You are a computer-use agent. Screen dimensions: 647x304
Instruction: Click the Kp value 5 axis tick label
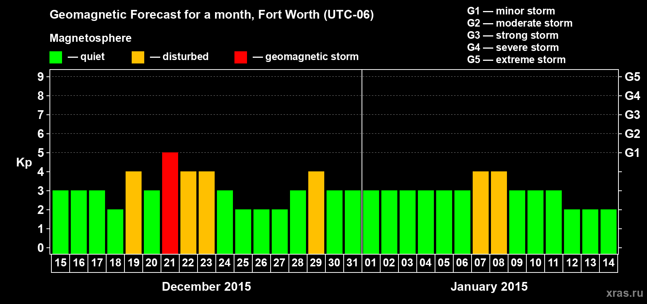click(41, 153)
